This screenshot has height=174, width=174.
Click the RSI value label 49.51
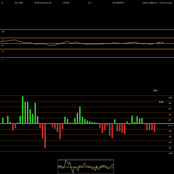[160, 43]
